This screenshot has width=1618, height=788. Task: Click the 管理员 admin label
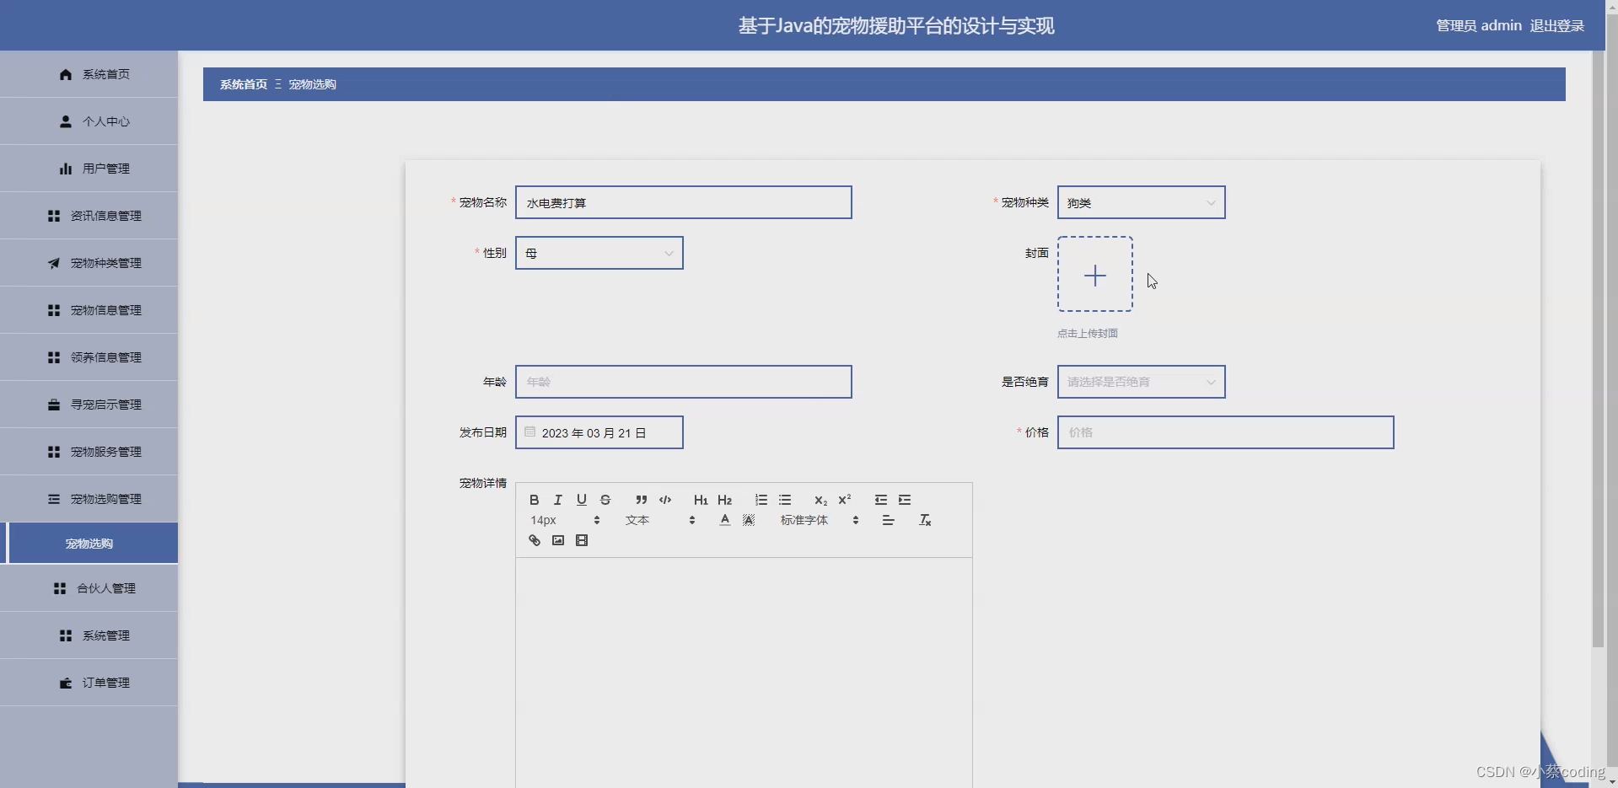click(x=1478, y=25)
